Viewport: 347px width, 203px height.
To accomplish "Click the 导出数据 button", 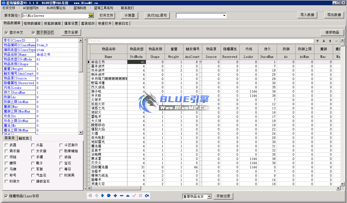I will pyautogui.click(x=334, y=15).
